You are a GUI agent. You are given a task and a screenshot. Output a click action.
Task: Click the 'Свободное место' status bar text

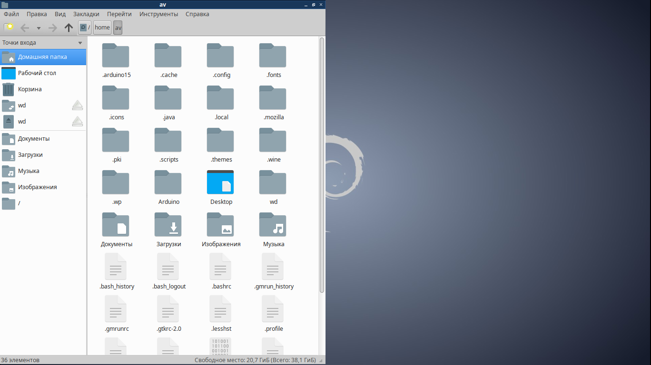coord(255,360)
